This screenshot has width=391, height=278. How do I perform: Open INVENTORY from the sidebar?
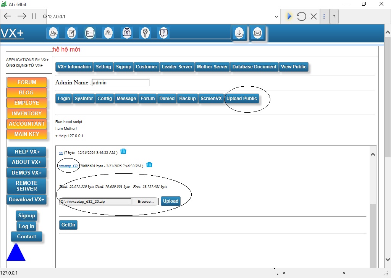click(x=27, y=113)
